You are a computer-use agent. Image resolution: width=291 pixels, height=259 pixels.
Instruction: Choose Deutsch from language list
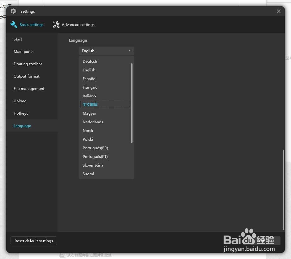pyautogui.click(x=105, y=61)
